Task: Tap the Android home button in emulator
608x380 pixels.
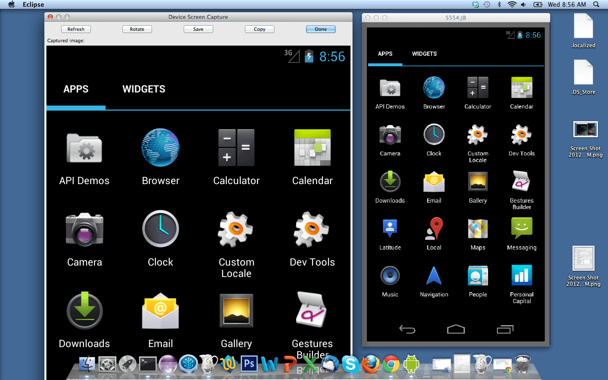Action: (456, 329)
